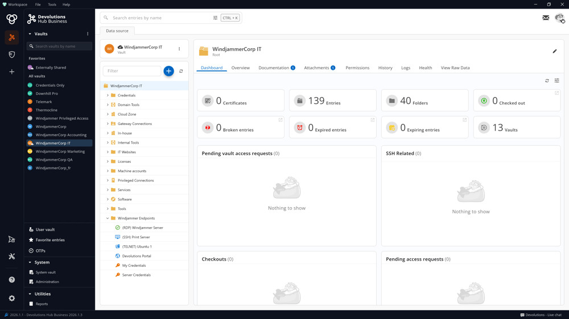Click the blue add entry button
Image resolution: width=569 pixels, height=319 pixels.
point(168,71)
